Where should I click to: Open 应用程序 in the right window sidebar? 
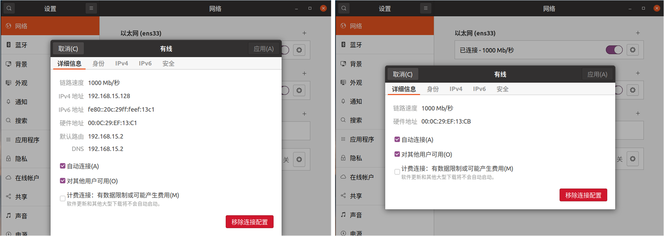point(361,139)
